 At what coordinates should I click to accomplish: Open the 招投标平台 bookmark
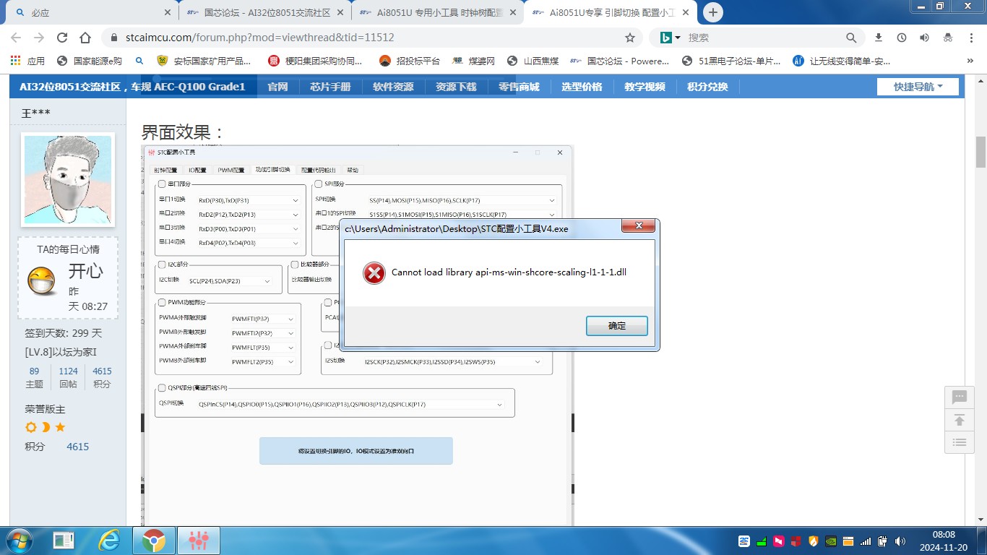(410, 61)
